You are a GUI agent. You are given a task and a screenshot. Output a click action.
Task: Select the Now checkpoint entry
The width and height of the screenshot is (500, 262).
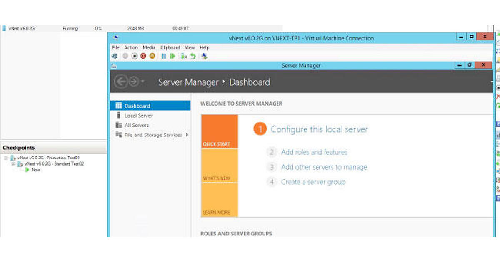pyautogui.click(x=36, y=170)
